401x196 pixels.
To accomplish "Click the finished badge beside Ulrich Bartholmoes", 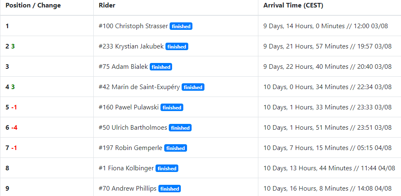I will pyautogui.click(x=180, y=128).
